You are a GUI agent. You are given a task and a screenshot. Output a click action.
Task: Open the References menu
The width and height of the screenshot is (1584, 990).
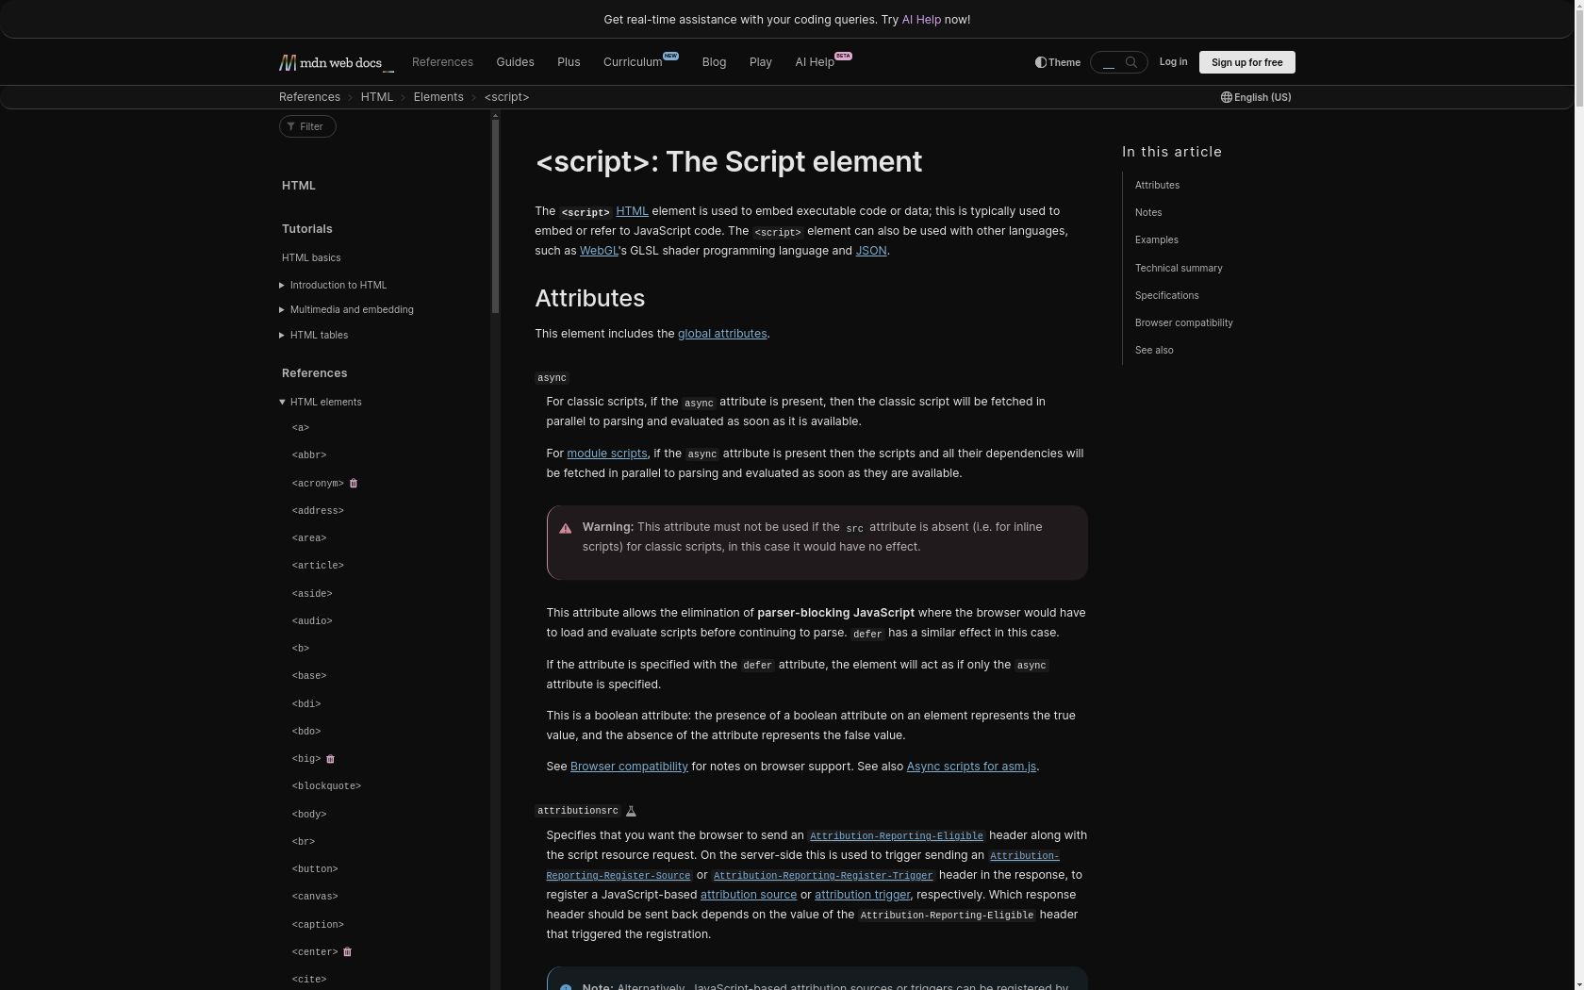pyautogui.click(x=442, y=62)
